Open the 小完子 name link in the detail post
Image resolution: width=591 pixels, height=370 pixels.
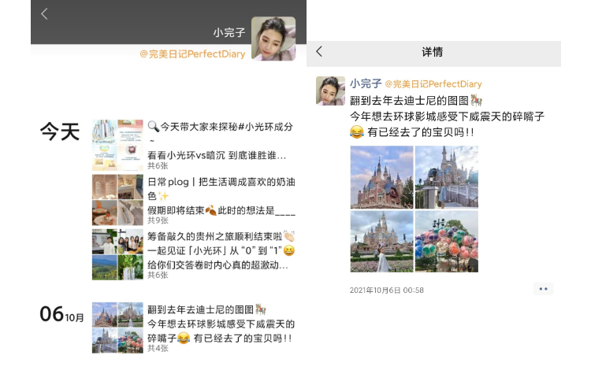pyautogui.click(x=366, y=83)
